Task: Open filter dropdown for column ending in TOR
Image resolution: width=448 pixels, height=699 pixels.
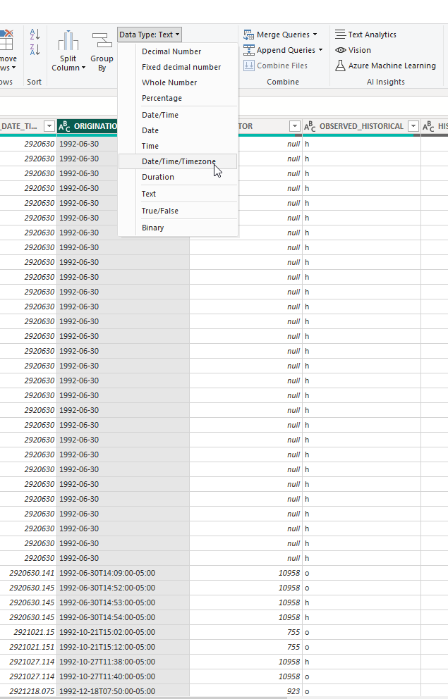Action: point(294,126)
